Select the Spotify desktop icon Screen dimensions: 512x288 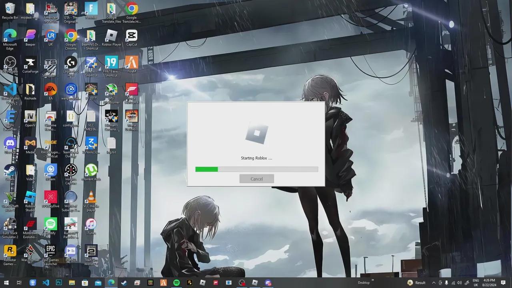click(x=50, y=226)
